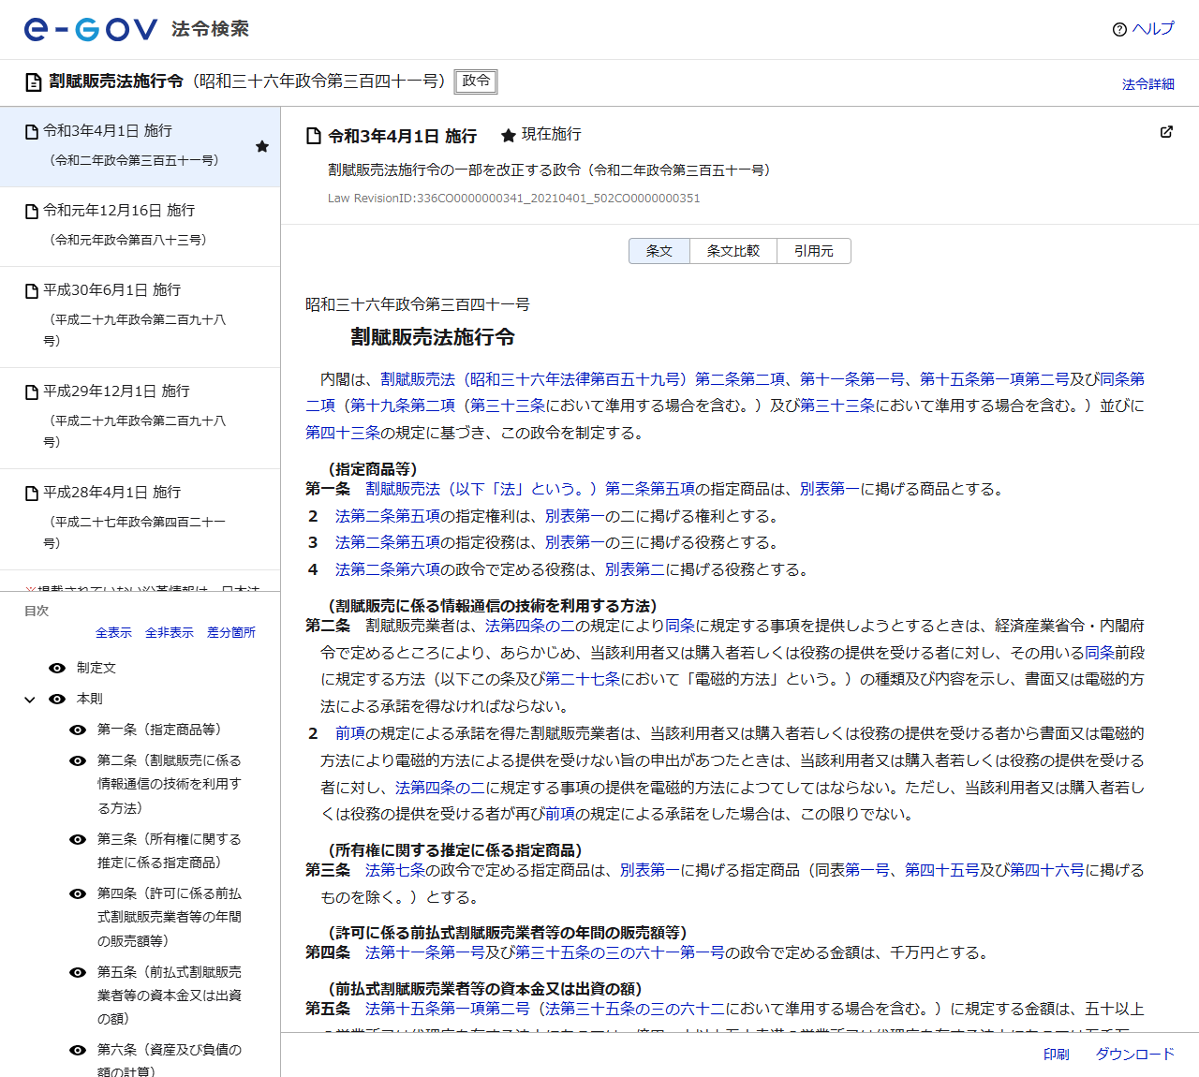Screen dimensions: 1199x1077
Task: Select 平成28年4月1日 施行 revision
Action: pyautogui.click(x=141, y=519)
